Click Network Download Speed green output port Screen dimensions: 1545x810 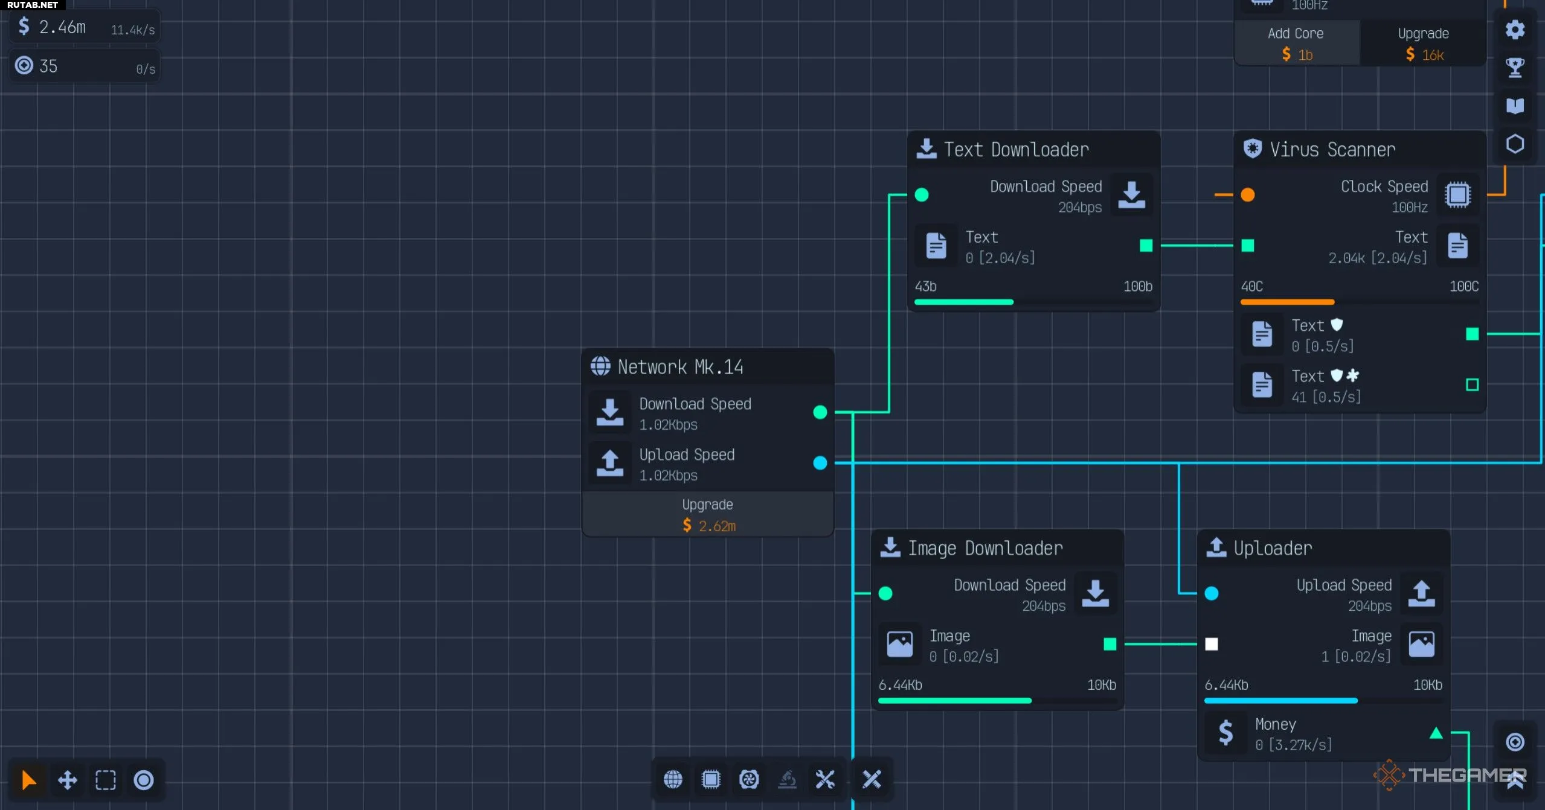(820, 412)
